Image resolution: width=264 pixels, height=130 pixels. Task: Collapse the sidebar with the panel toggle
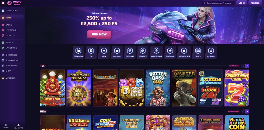[x=3, y=3]
